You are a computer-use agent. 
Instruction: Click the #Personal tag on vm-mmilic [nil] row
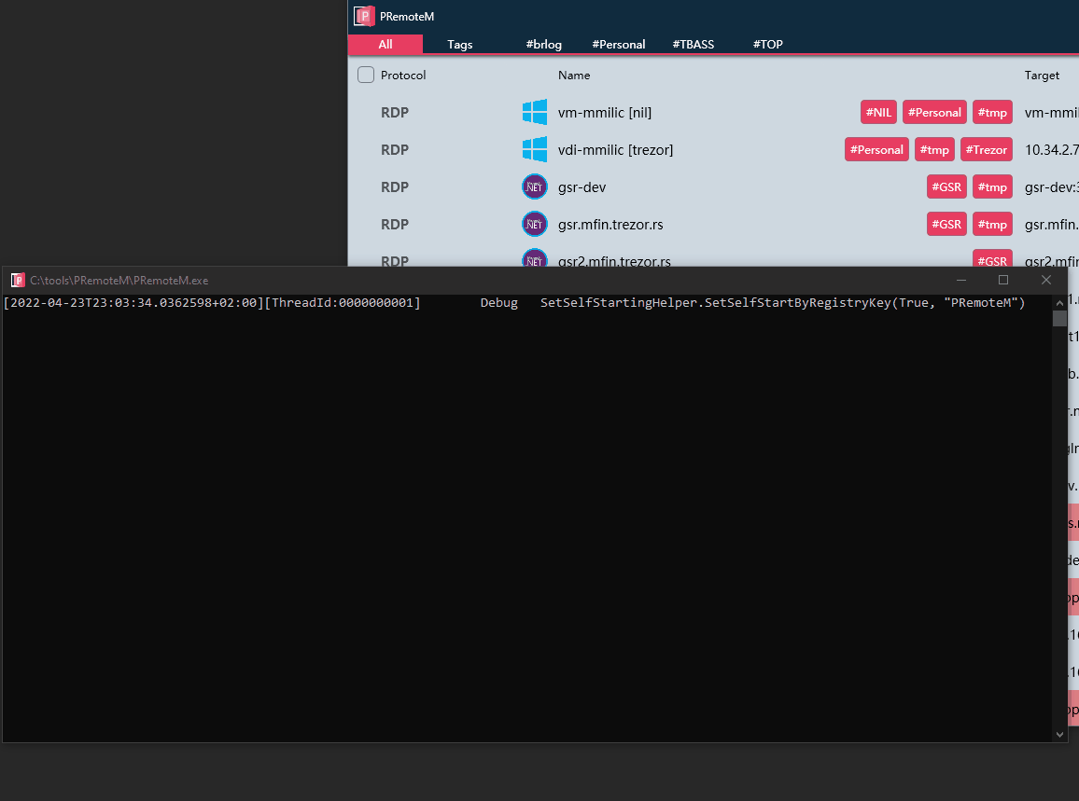click(x=934, y=112)
